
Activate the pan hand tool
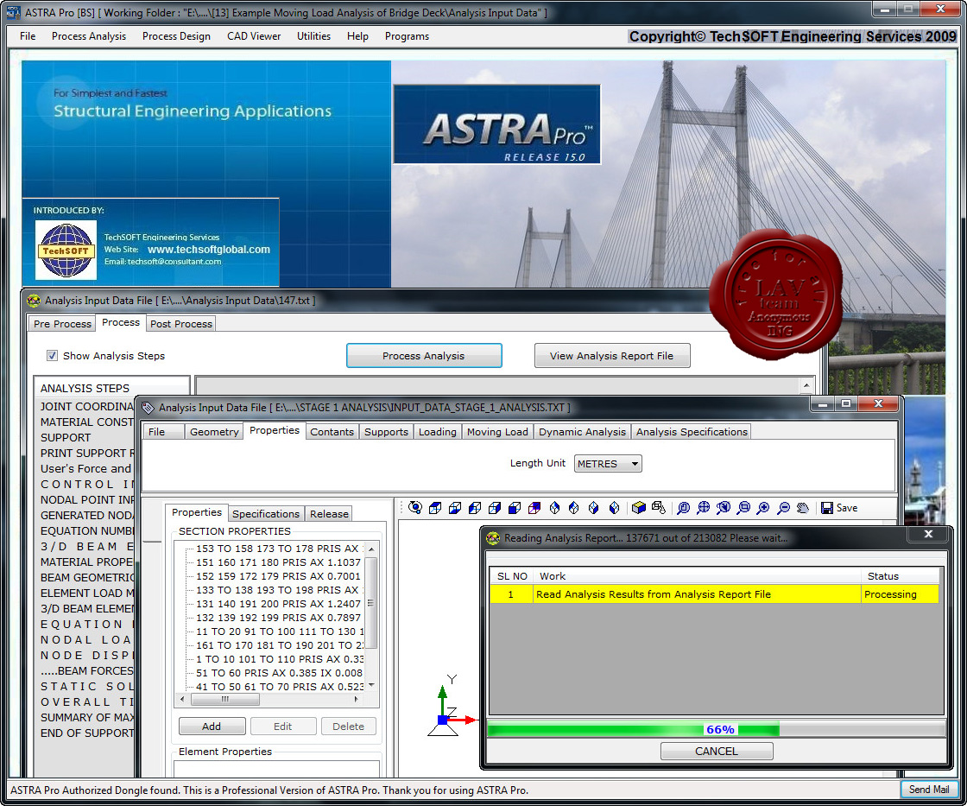click(x=803, y=507)
